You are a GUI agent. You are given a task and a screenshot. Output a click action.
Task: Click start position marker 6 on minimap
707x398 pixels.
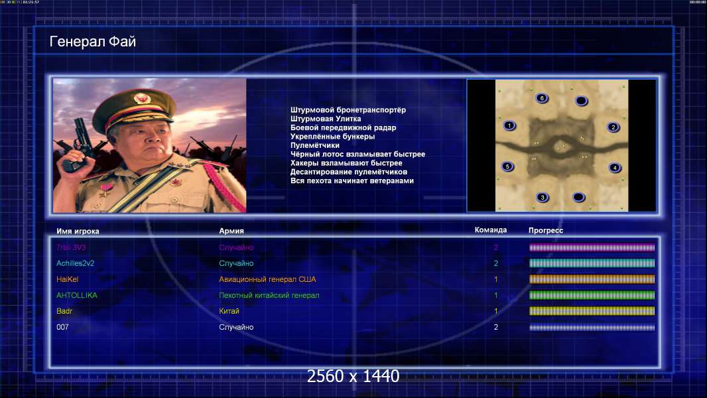click(542, 98)
